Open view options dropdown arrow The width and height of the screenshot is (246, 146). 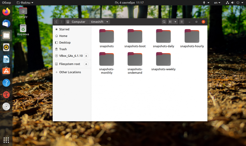click(x=175, y=22)
